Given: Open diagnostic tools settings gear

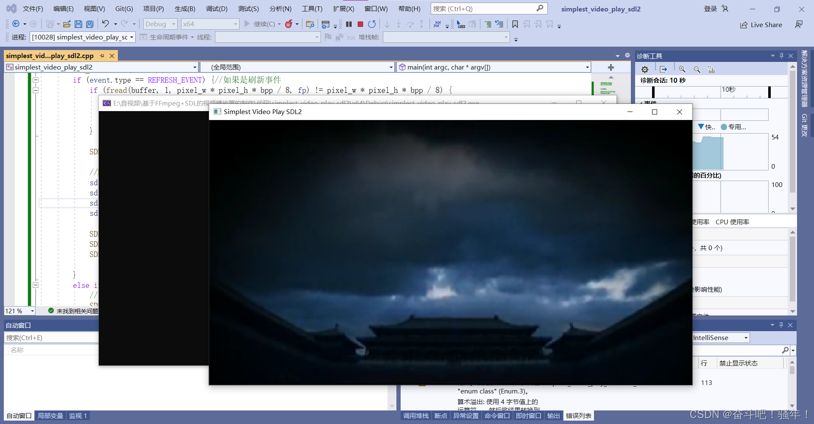Looking at the screenshot, I should click(x=645, y=70).
